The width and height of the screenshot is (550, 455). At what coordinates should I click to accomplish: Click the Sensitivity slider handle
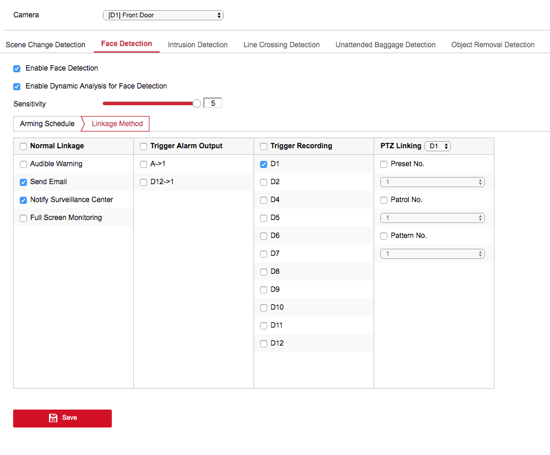(x=197, y=103)
